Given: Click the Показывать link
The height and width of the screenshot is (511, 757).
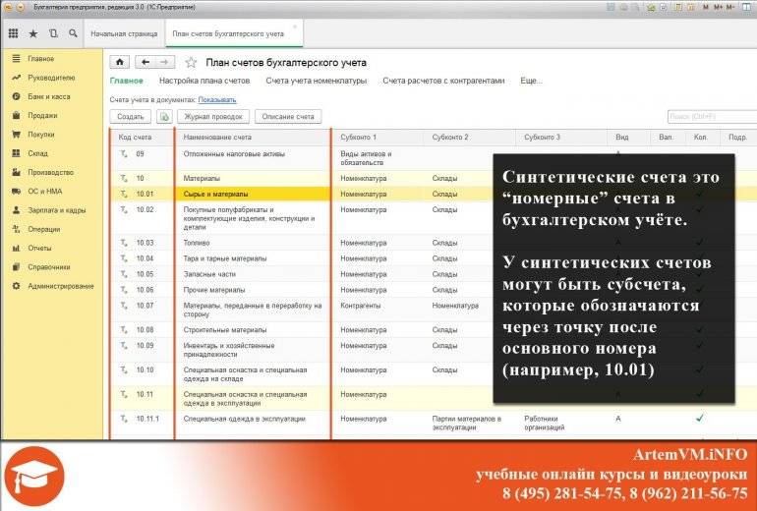Looking at the screenshot, I should pyautogui.click(x=216, y=99).
